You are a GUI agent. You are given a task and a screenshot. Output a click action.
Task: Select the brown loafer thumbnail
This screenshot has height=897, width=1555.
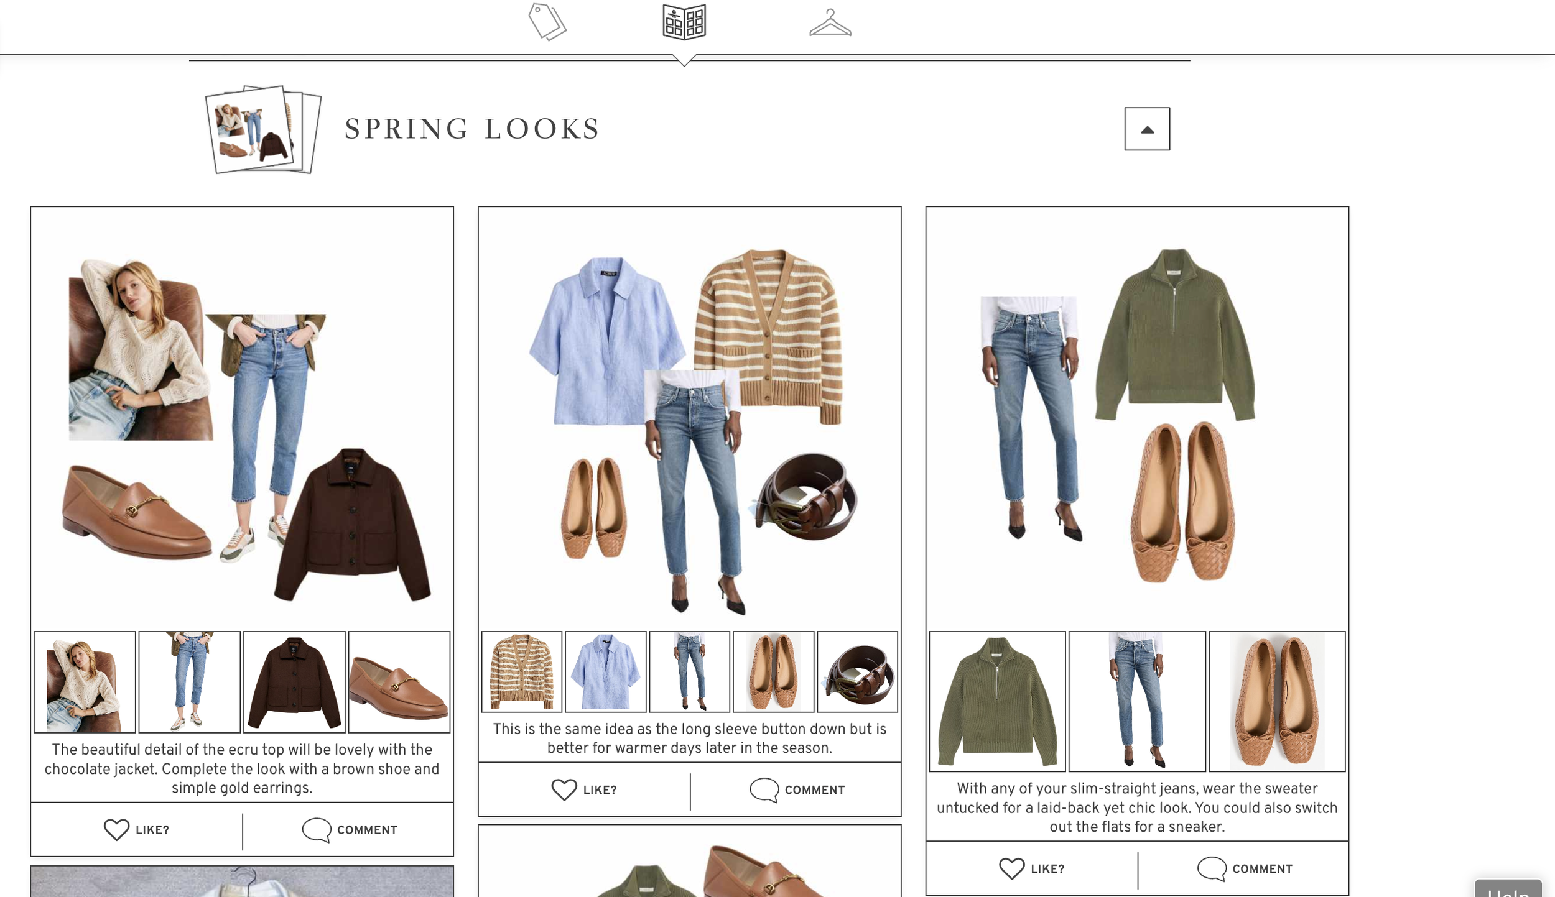tap(399, 683)
